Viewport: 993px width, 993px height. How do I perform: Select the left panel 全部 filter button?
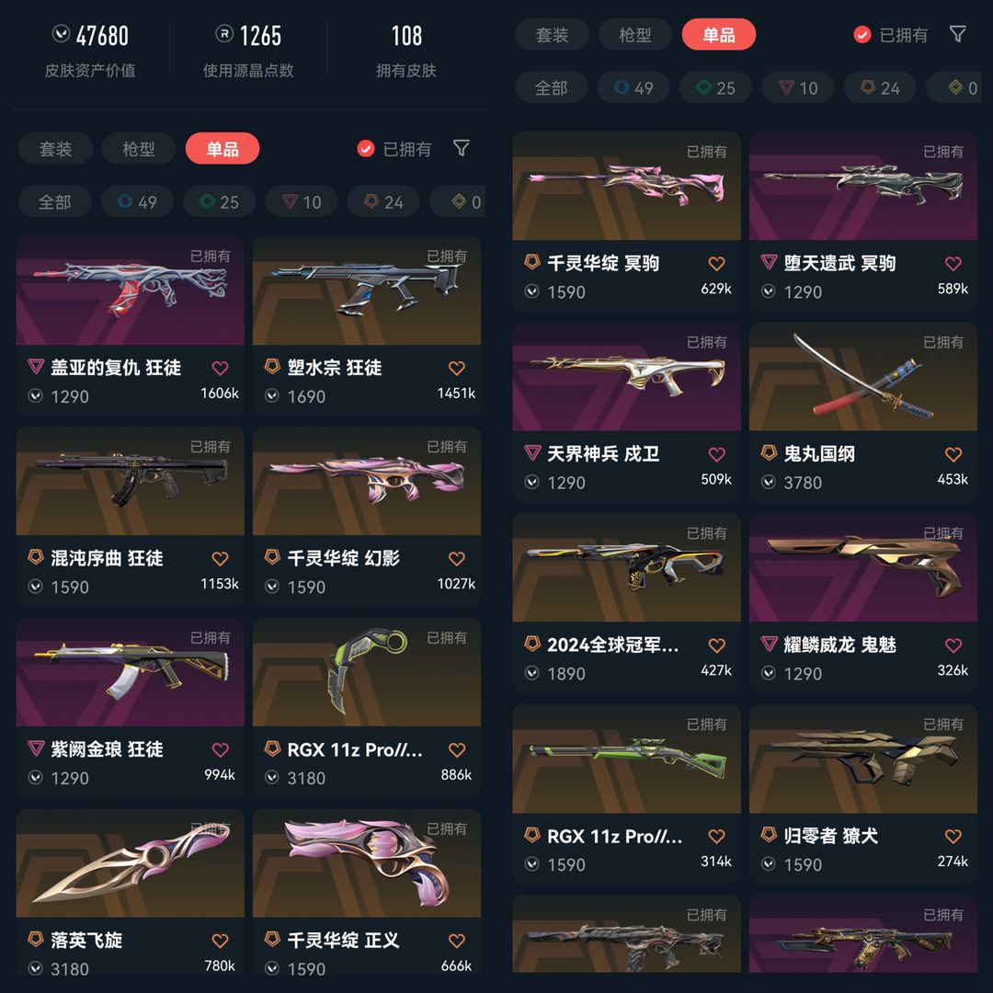coord(54,202)
